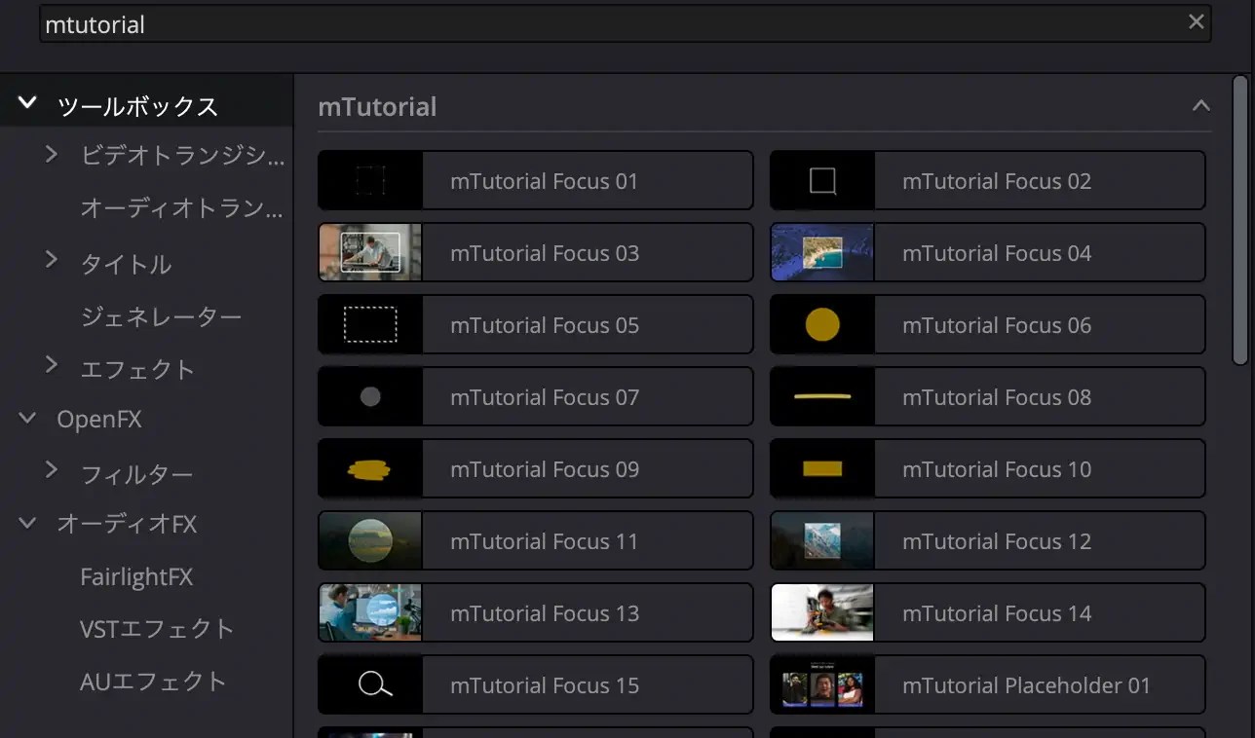The image size is (1255, 738).
Task: Click the mTutorial Focus 14 thumbnail
Action: [x=822, y=612]
